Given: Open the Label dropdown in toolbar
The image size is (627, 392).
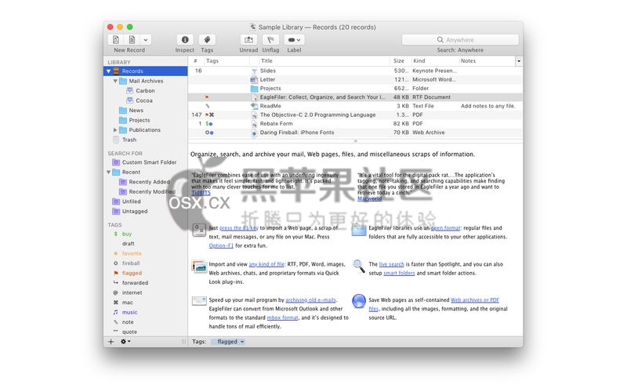Looking at the screenshot, I should [295, 40].
